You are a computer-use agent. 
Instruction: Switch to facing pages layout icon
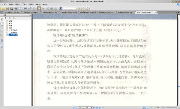(x=148, y=108)
